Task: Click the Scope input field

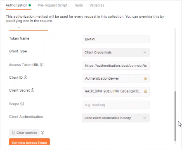Action: pos(116,105)
